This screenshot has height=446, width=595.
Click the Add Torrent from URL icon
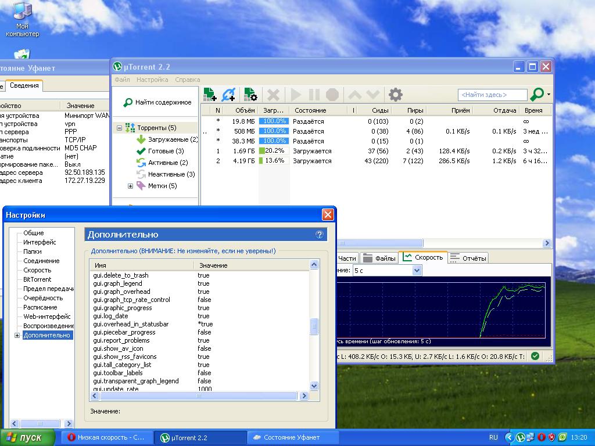(x=229, y=95)
